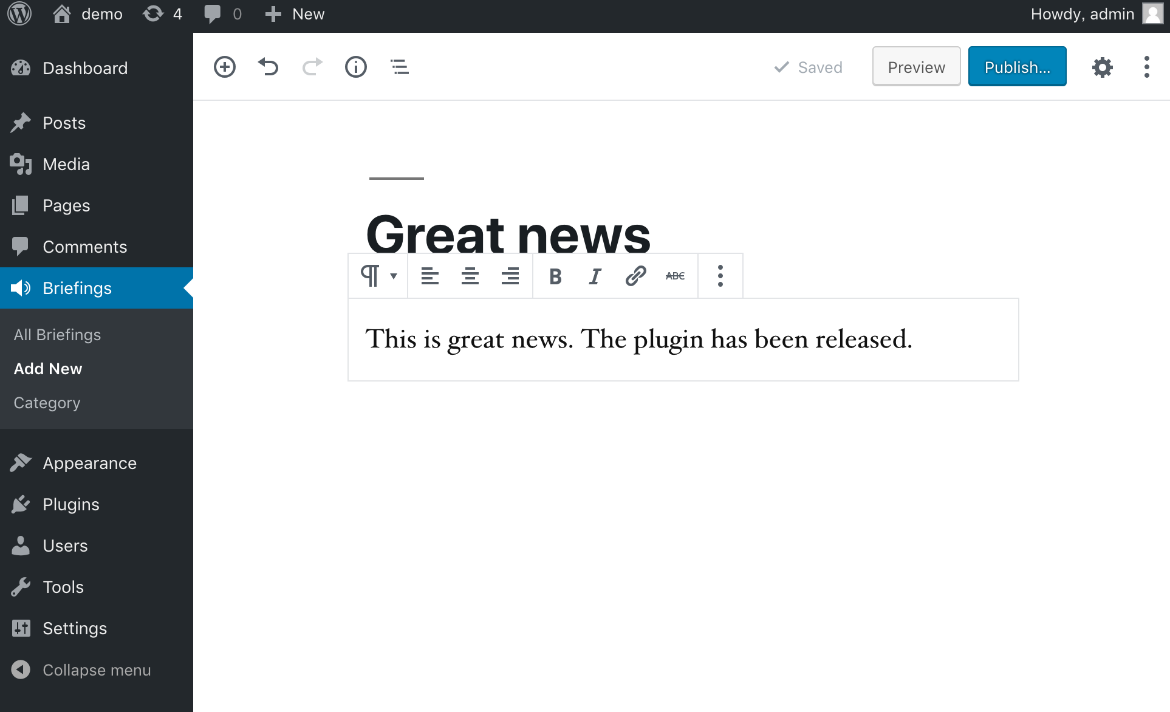Viewport: 1170px width, 712px height.
Task: Undo the last change
Action: pos(268,67)
